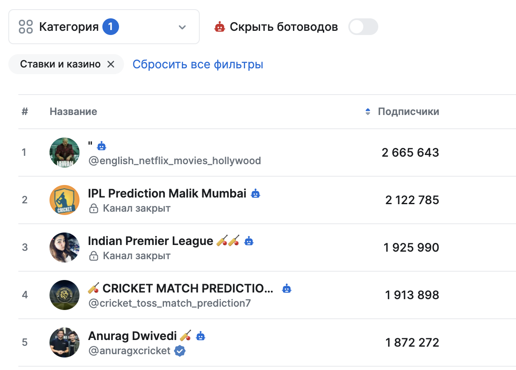
Task: Click bot icon beside Anurag Dwivedi
Action: pyautogui.click(x=201, y=336)
